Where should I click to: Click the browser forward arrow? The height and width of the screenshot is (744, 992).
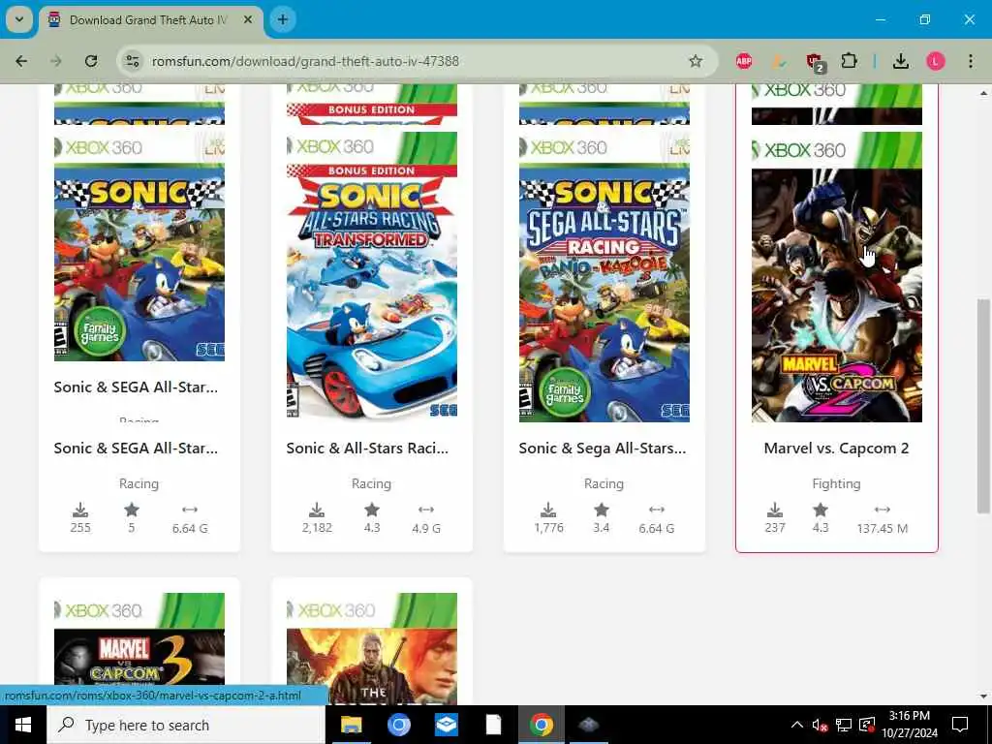click(x=56, y=61)
